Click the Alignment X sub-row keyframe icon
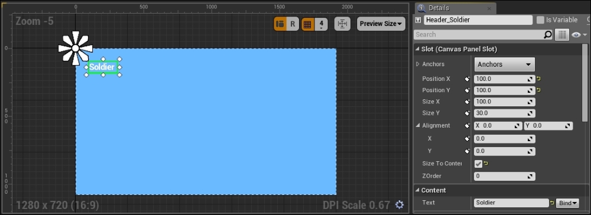This screenshot has width=591, height=215. tap(467, 139)
